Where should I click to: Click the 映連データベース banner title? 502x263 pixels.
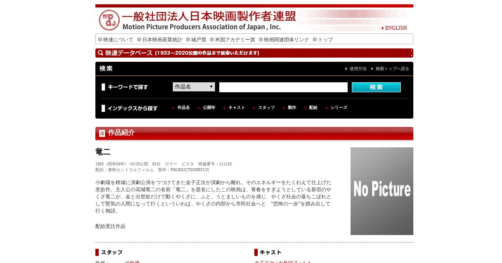pos(128,53)
